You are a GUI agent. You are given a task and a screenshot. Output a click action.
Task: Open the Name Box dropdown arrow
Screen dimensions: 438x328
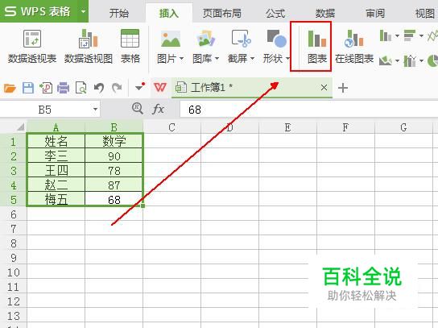95,110
